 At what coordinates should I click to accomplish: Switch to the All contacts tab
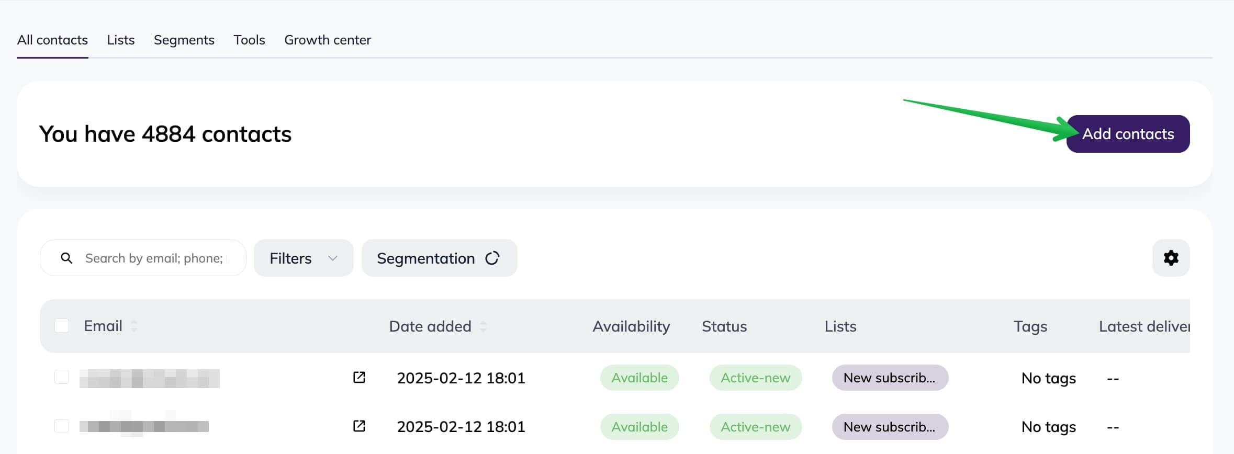pyautogui.click(x=52, y=40)
